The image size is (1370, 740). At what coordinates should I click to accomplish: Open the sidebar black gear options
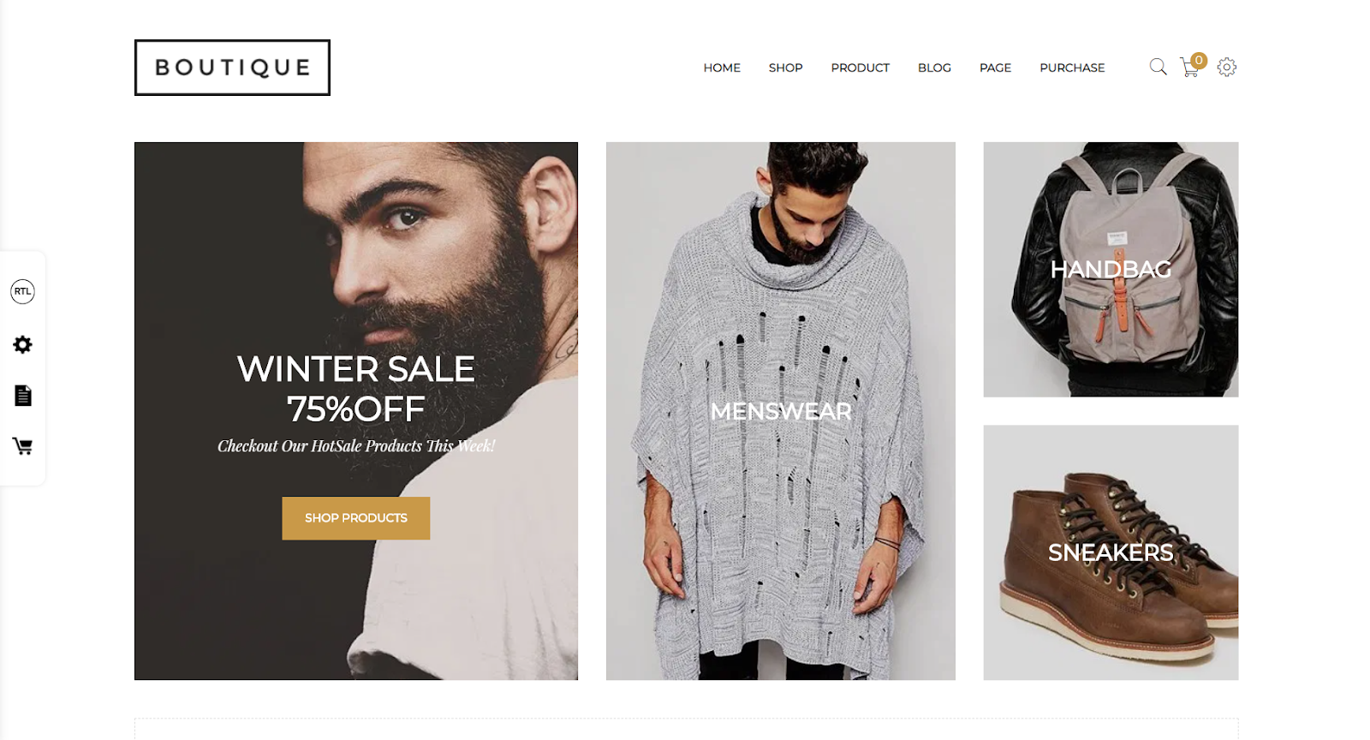click(22, 344)
